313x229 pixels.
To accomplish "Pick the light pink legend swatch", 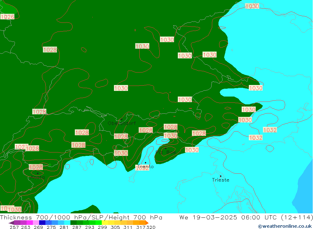I will (x=36, y=223).
